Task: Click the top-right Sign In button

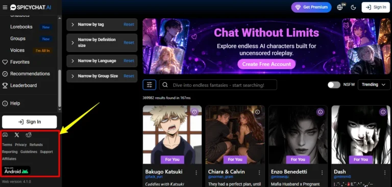Action: pyautogui.click(x=376, y=7)
